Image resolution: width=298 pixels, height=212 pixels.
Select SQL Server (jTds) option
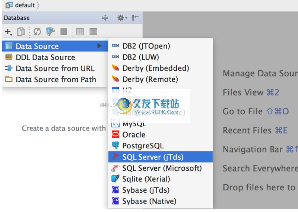(x=161, y=157)
